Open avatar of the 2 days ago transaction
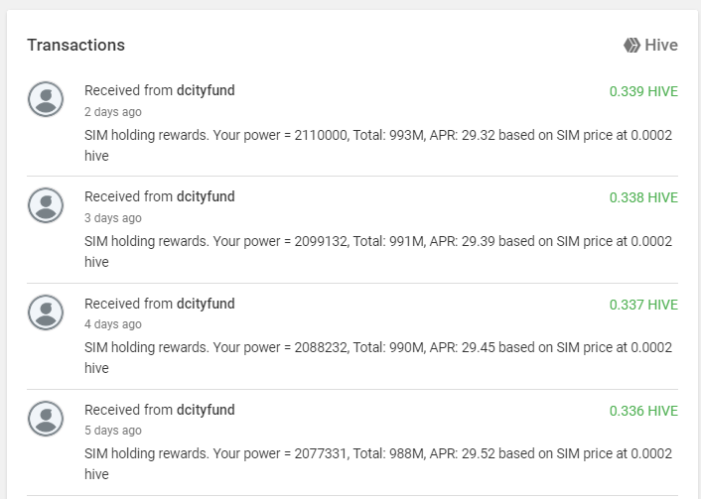 pos(46,99)
